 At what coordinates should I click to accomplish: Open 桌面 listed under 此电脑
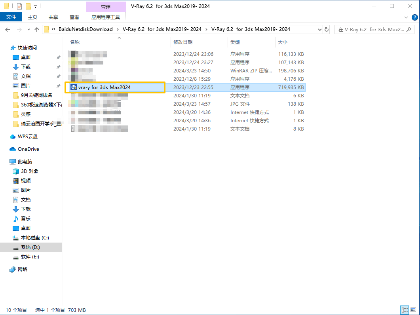tap(22, 228)
